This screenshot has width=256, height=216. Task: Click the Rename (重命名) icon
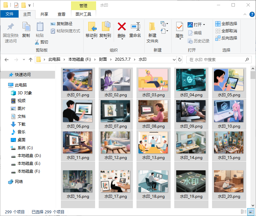(135, 26)
